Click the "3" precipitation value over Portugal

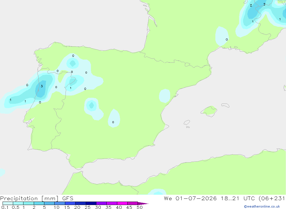coord(42,86)
